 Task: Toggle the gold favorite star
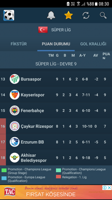pos(69,15)
